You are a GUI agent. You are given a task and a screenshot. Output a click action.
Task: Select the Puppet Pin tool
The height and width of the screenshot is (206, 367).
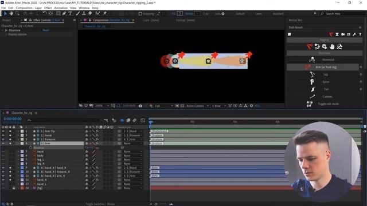(105, 14)
